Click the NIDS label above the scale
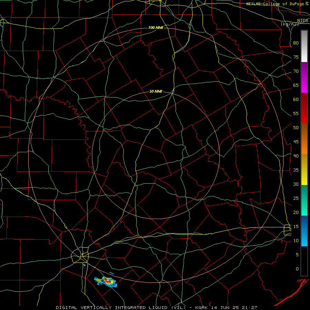 [302, 21]
